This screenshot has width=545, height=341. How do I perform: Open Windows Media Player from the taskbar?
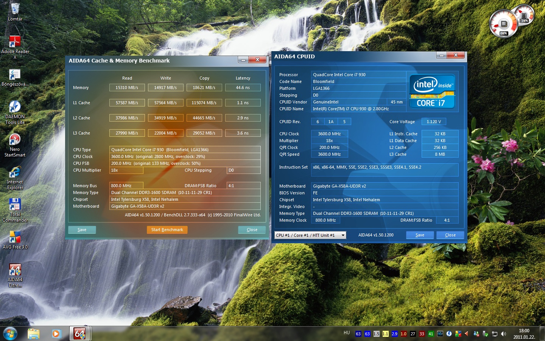56,333
